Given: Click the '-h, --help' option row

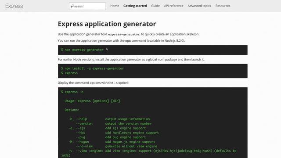Looking at the screenshot, I should pos(109,119).
